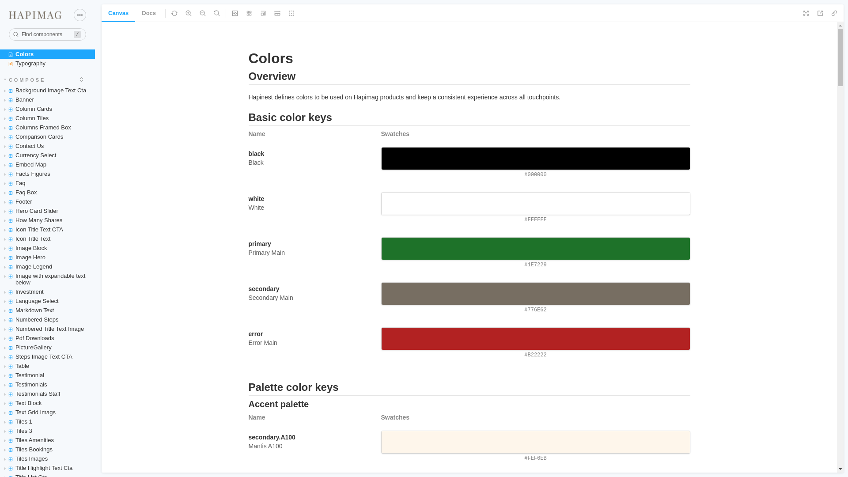
Task: Click the secondary #776E62 swatch
Action: (x=535, y=294)
